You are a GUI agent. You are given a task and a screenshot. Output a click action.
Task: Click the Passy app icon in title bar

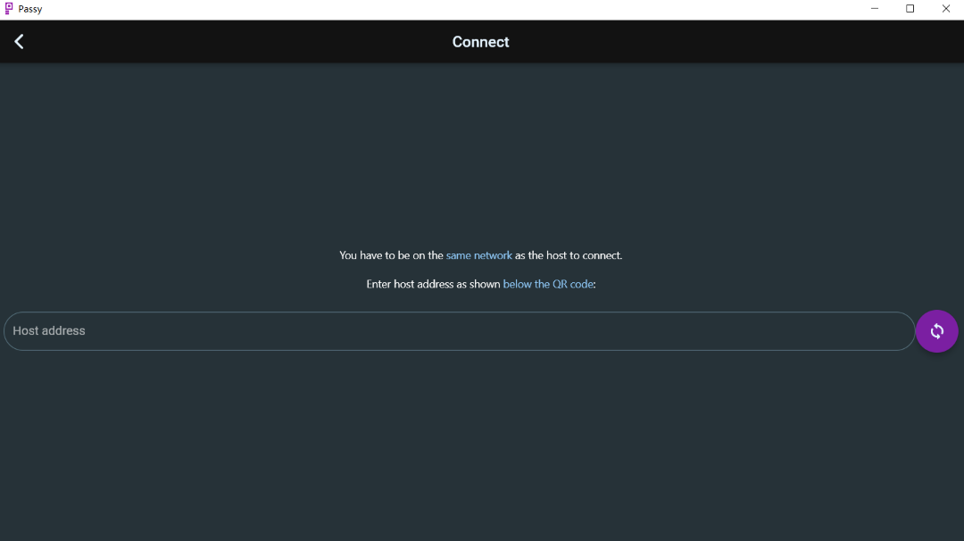click(9, 9)
